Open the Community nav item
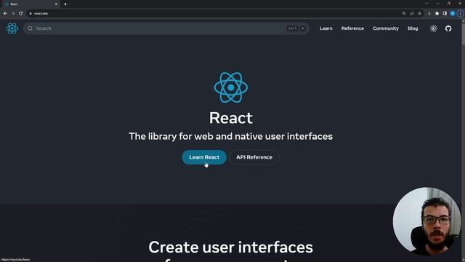The image size is (465, 262). (386, 28)
